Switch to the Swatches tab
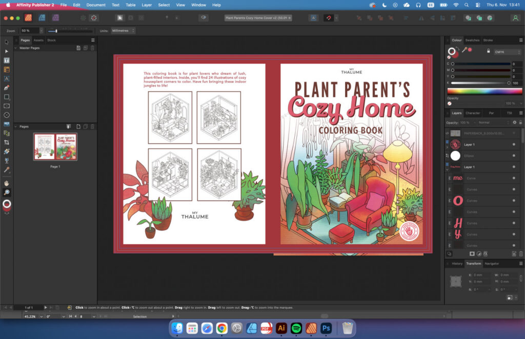This screenshot has width=525, height=339. [472, 40]
